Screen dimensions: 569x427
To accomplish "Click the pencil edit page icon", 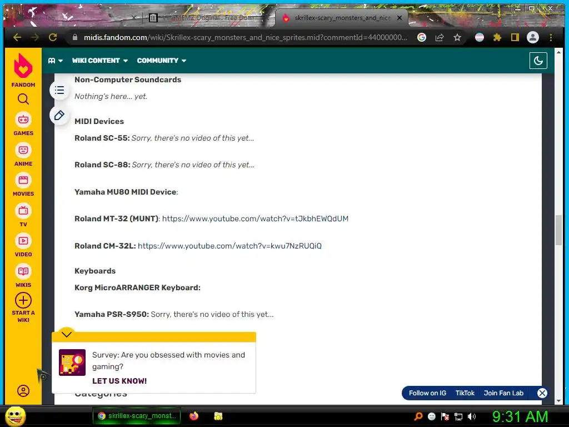I will [x=59, y=116].
